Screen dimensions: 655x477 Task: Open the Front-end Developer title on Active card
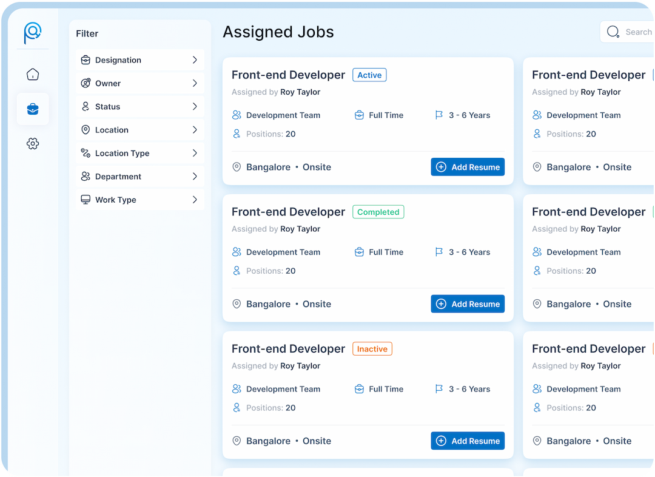(288, 75)
